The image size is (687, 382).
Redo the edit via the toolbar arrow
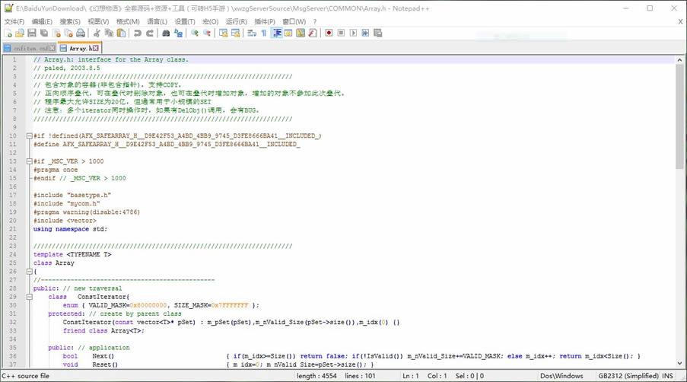click(x=150, y=33)
